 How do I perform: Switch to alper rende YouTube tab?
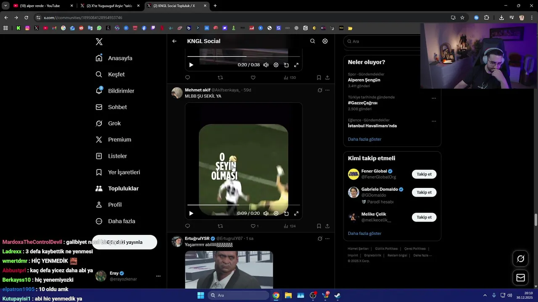43,6
